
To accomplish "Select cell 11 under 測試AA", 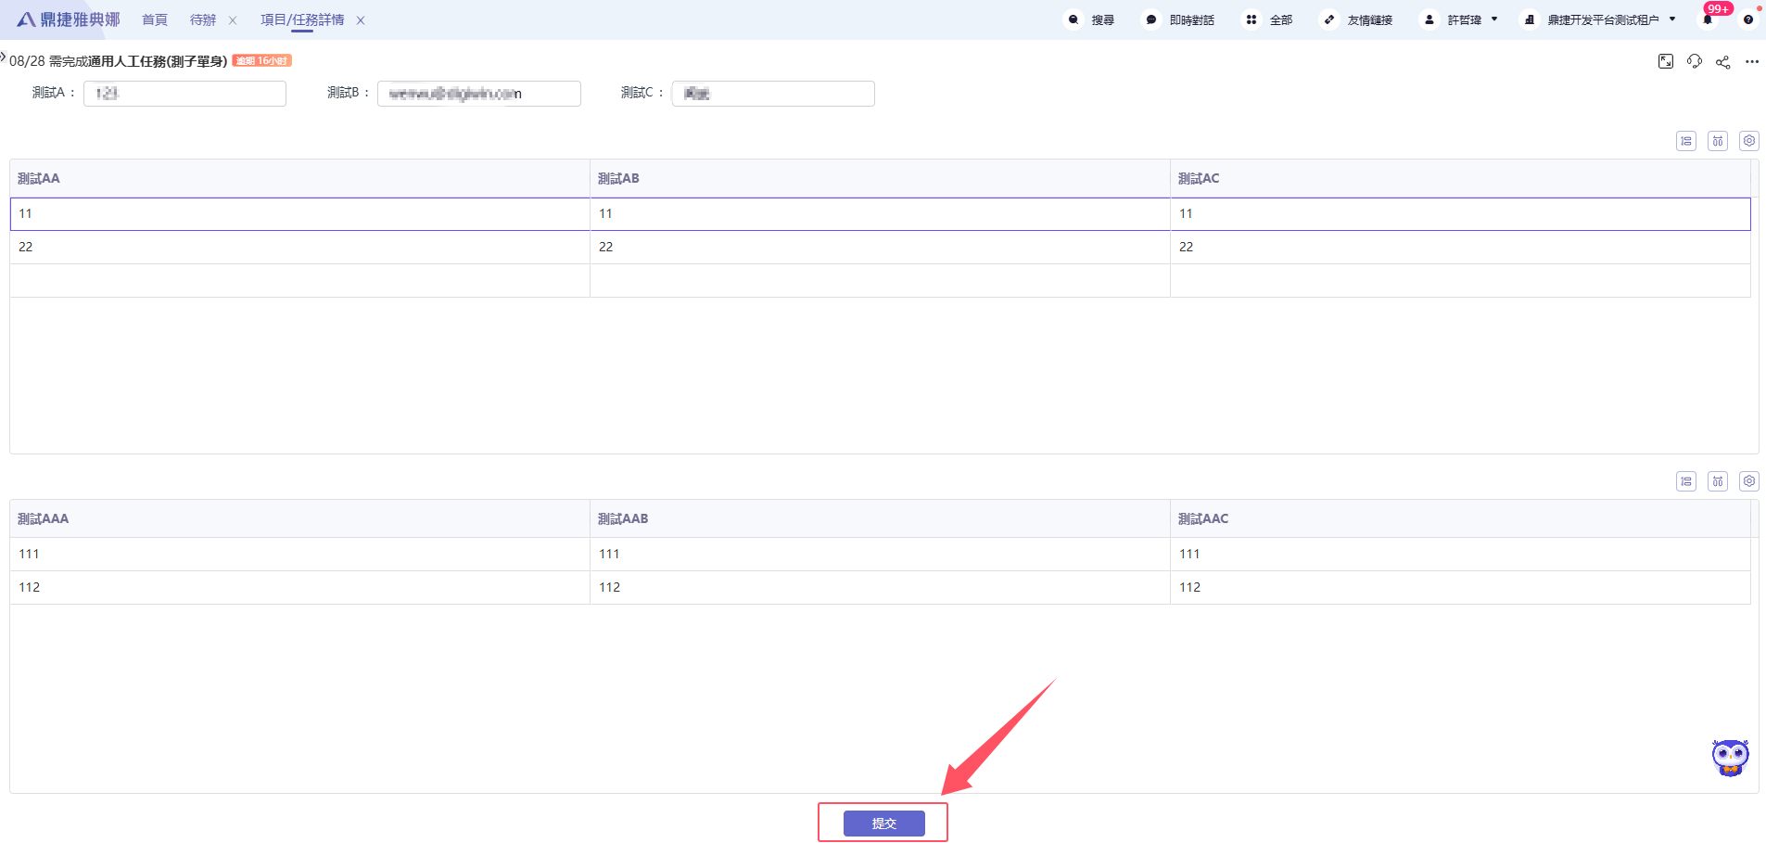I will (x=299, y=213).
